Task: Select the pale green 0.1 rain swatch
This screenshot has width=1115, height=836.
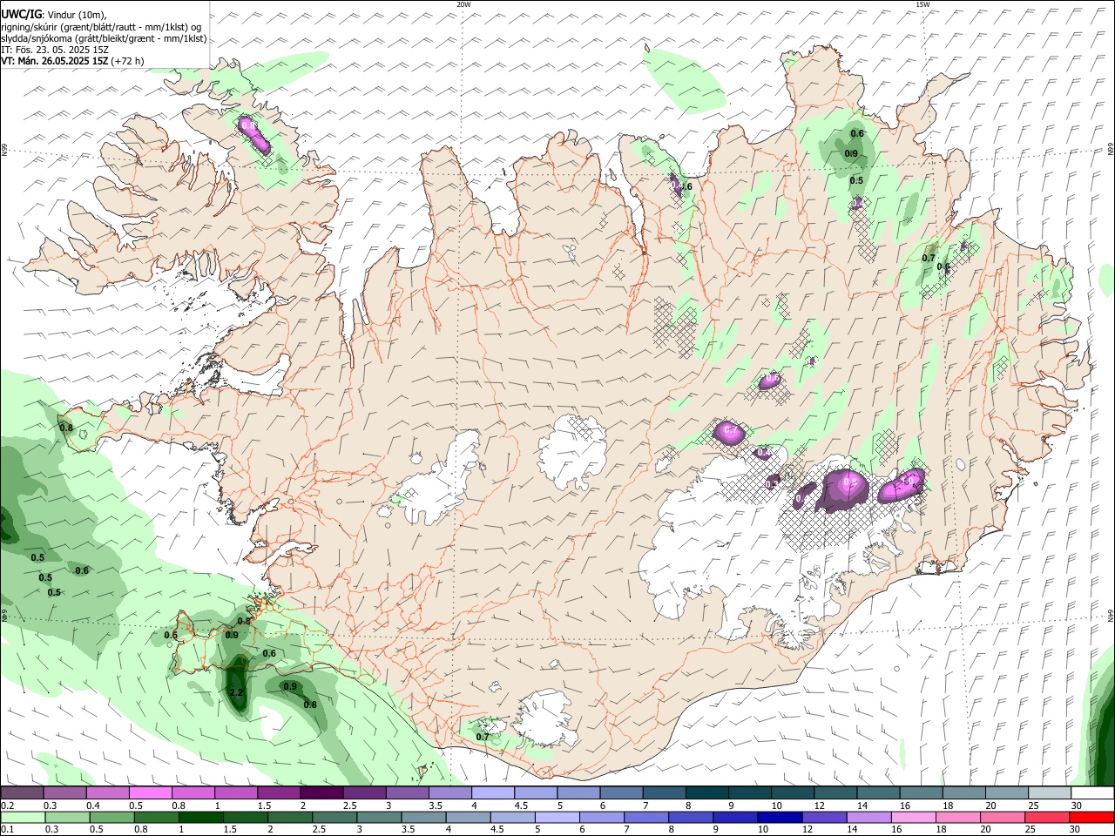Action: 23,818
